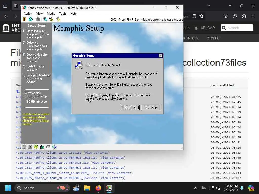Open Firefox View icon at top-left
This screenshot has width=259, height=194.
pos(5,6)
